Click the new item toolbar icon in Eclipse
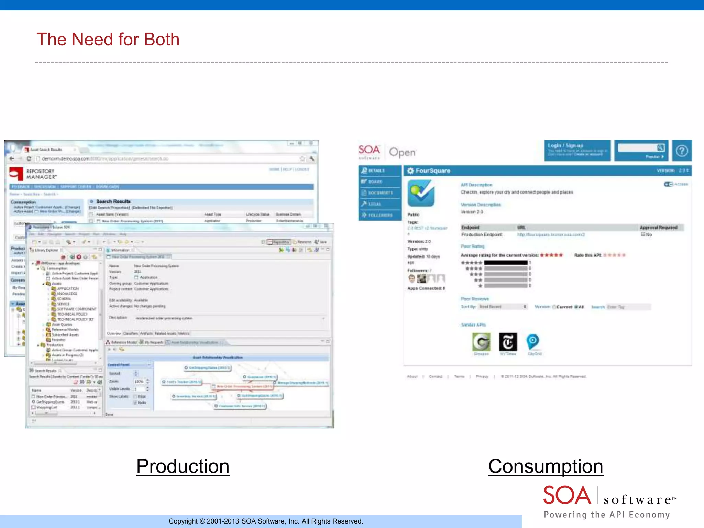The image size is (704, 528). (35, 242)
